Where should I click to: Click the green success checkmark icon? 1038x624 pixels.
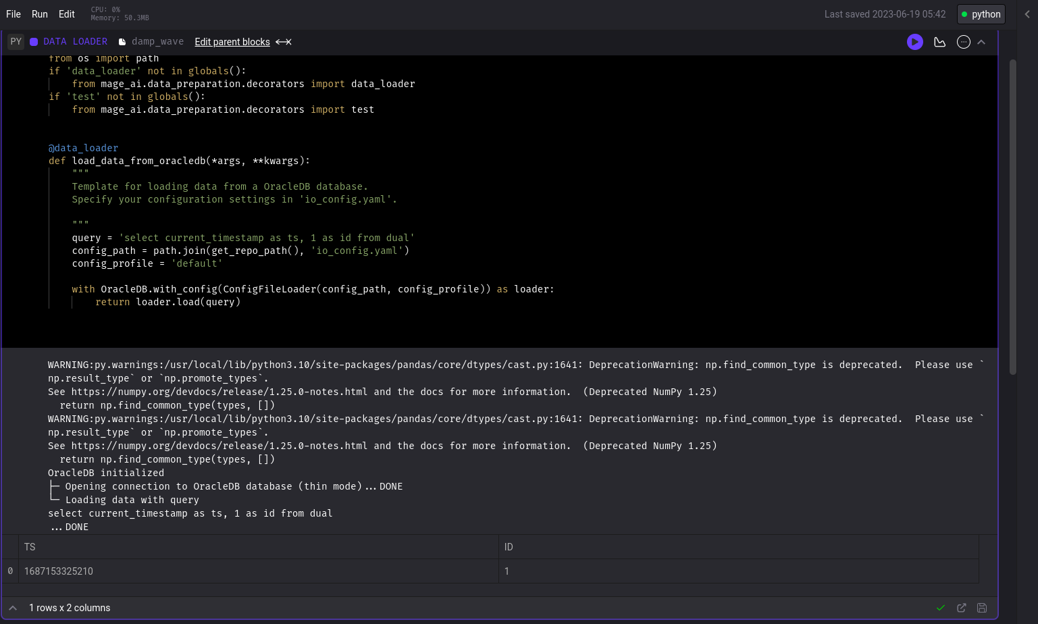[941, 608]
